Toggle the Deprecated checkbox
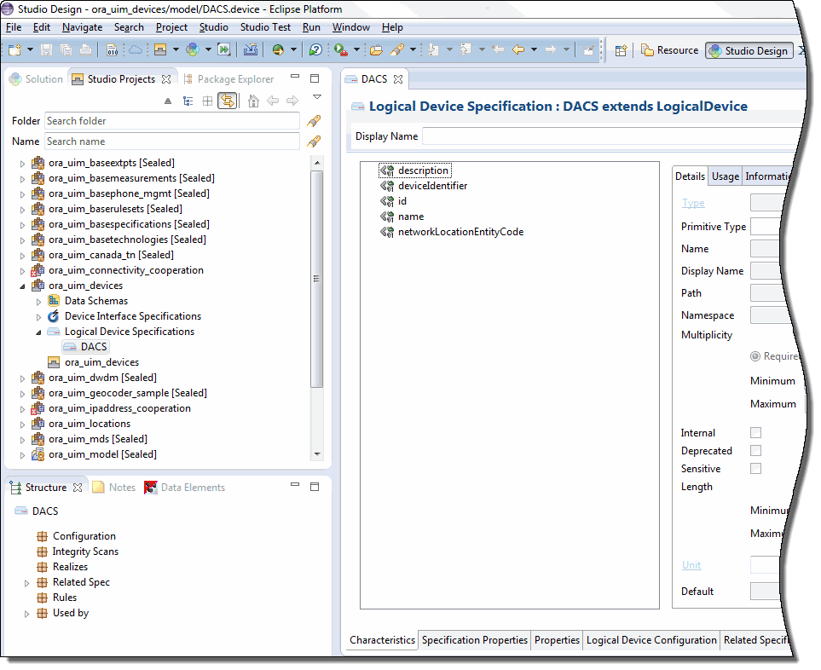Image resolution: width=821 pixels, height=670 pixels. (x=755, y=450)
